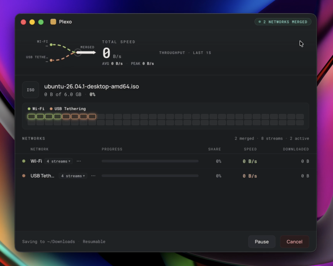Click the first green Wi-Fi chunk block
The image size is (333, 266).
pos(32,117)
